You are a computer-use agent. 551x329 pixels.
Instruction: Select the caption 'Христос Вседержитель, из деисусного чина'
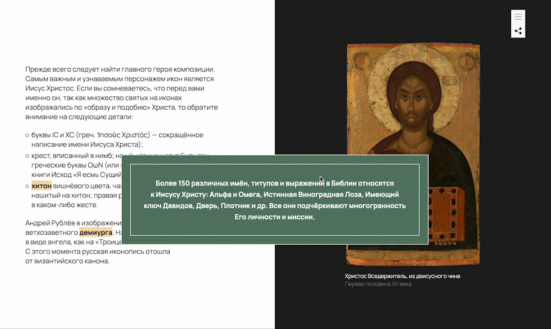402,276
